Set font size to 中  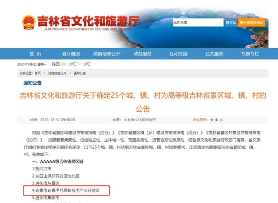[x=216, y=120]
